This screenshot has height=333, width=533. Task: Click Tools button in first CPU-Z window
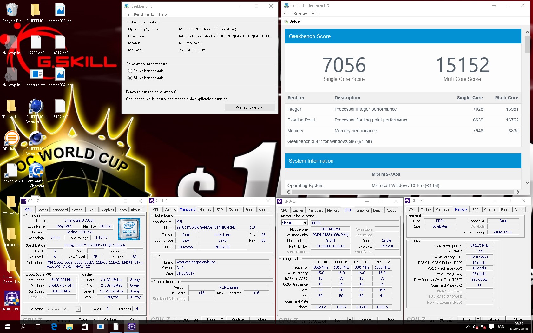point(83,319)
